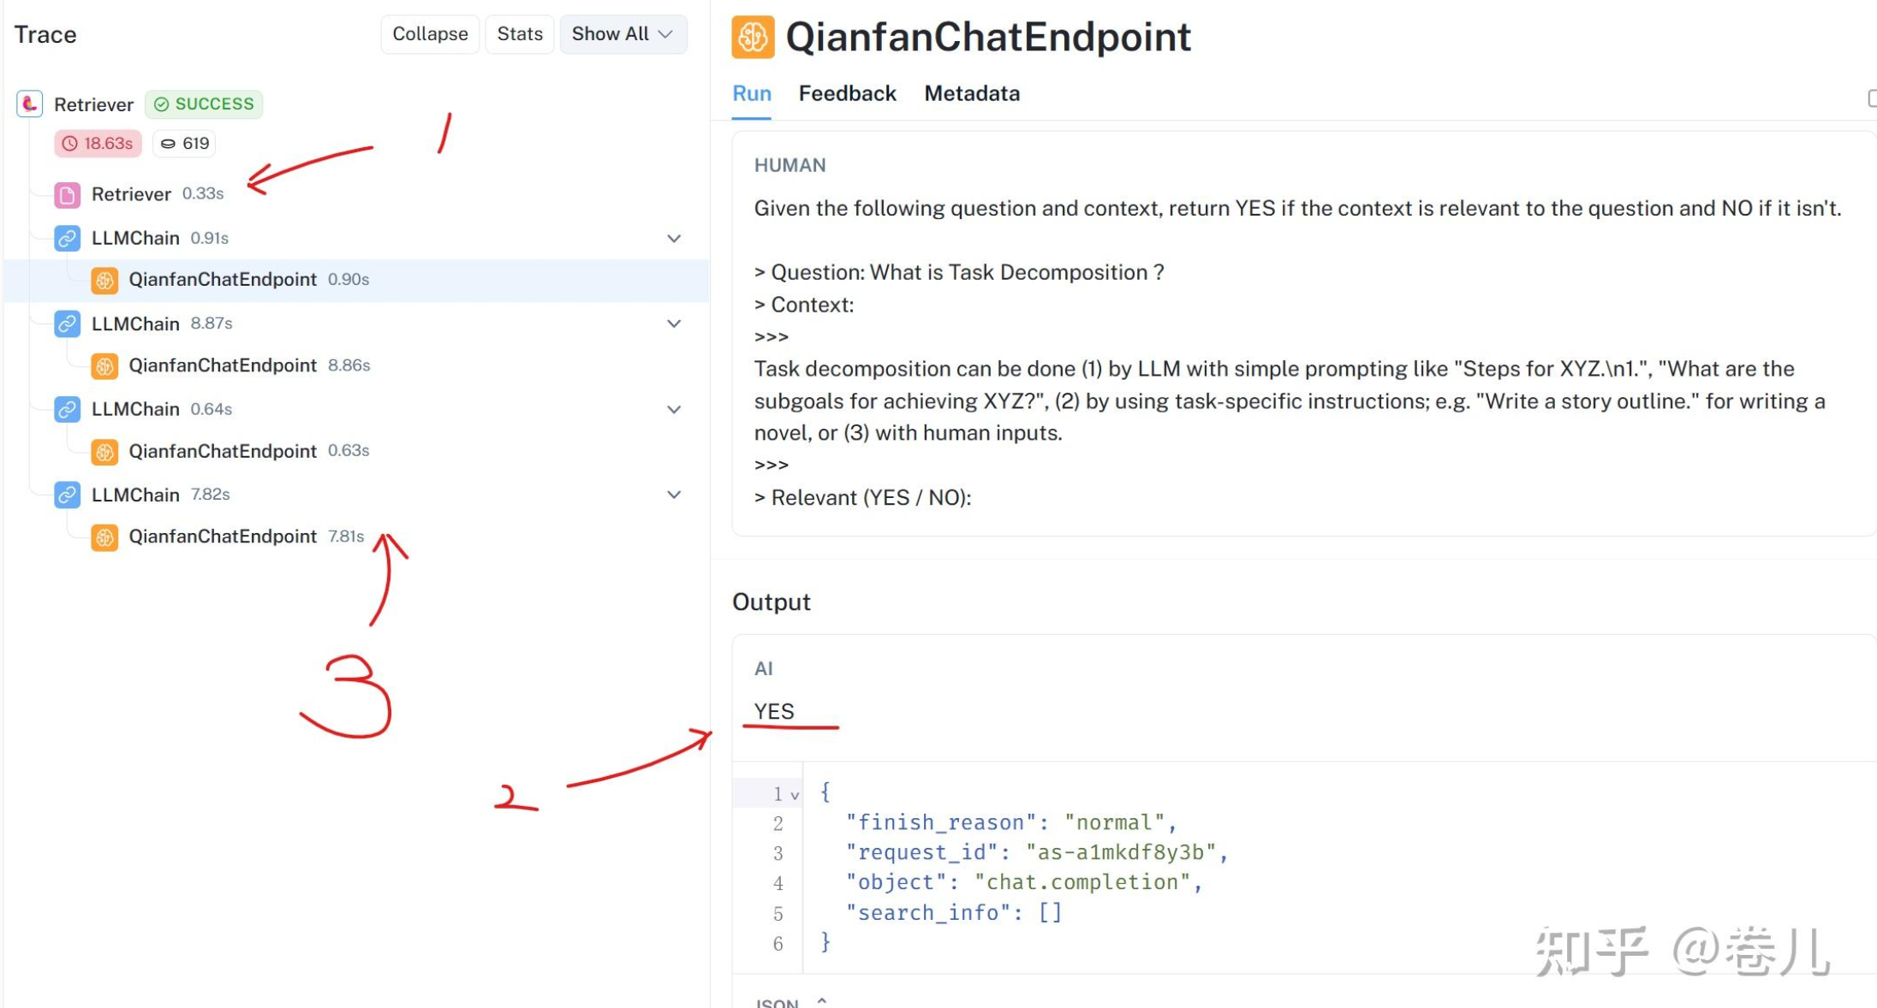The height and width of the screenshot is (1008, 1877).
Task: Click the Stats button
Action: click(x=520, y=34)
